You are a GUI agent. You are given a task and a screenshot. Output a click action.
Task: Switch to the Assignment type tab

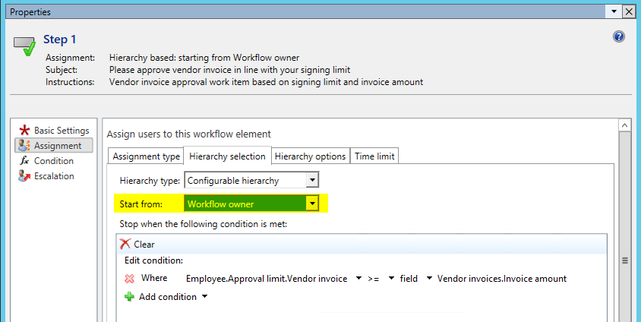(146, 156)
